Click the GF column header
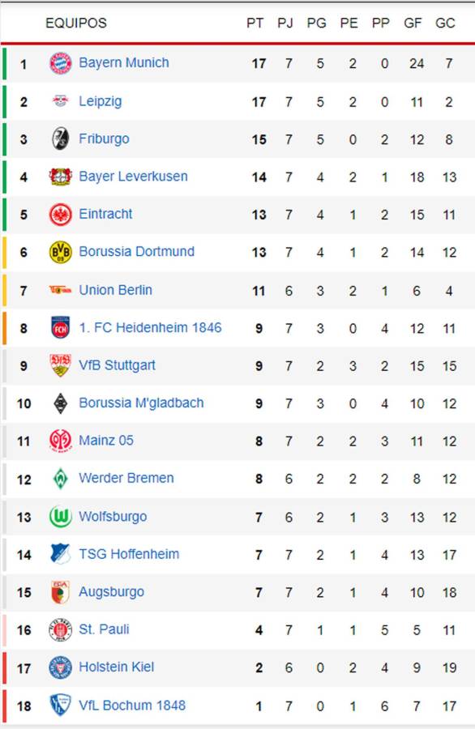475x729 pixels. (x=415, y=23)
